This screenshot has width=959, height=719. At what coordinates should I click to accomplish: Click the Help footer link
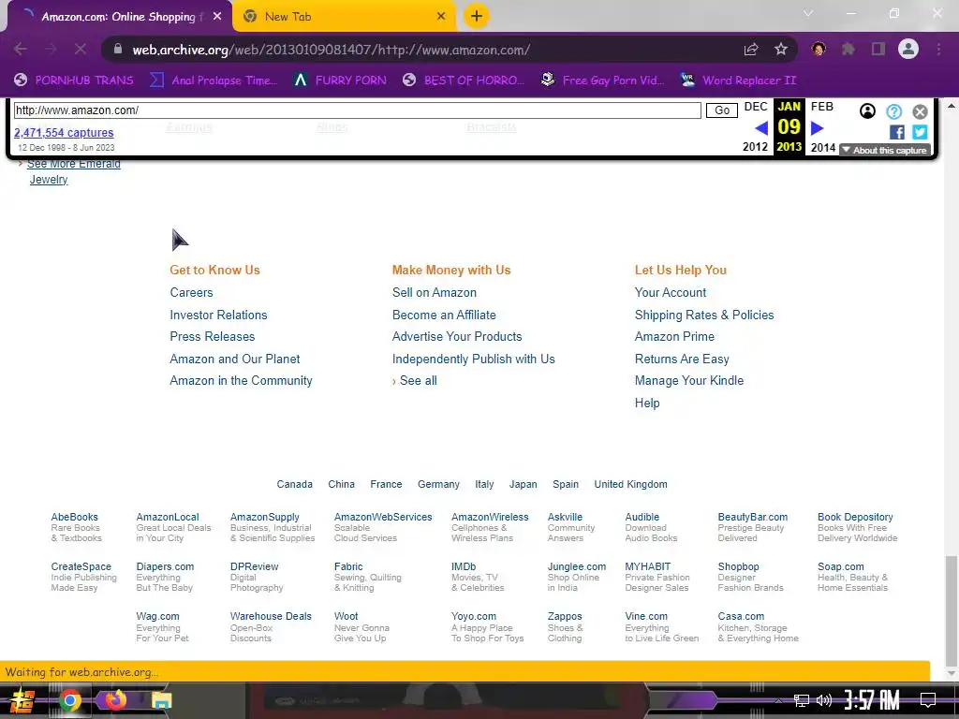[647, 403]
